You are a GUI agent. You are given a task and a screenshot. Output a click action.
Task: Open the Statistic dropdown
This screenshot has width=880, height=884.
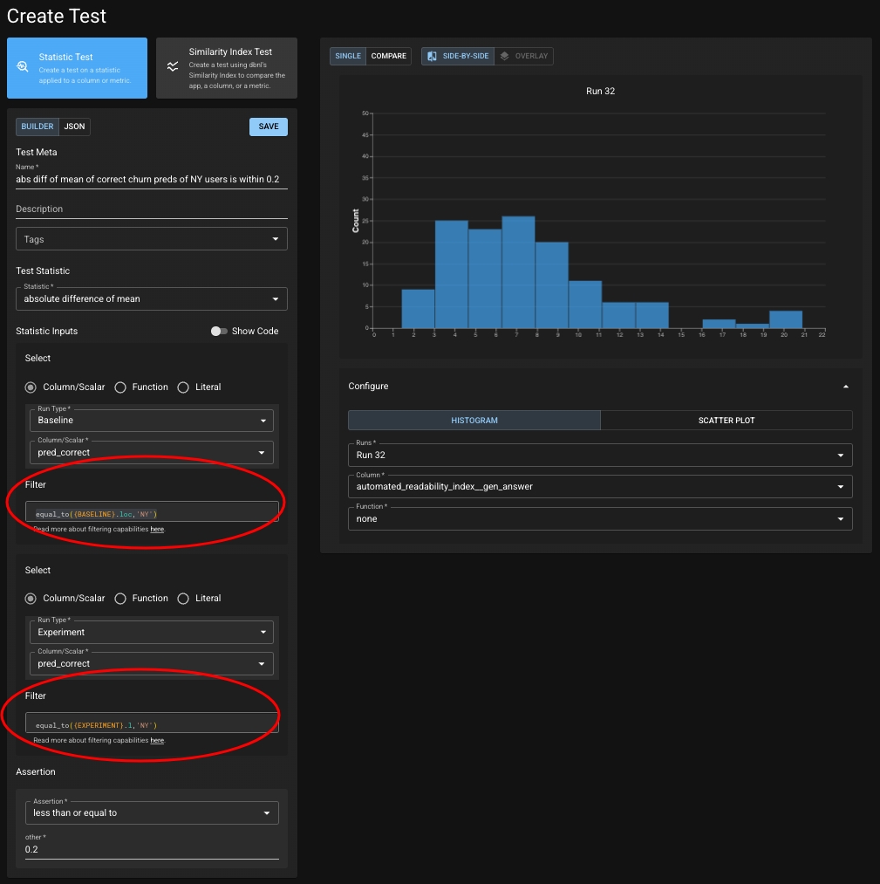[151, 298]
